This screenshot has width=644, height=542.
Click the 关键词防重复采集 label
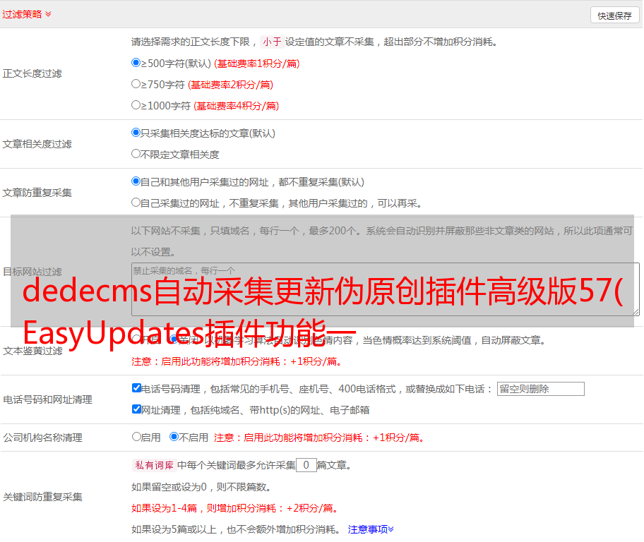tap(42, 497)
